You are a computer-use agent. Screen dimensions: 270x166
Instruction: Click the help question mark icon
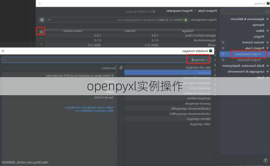coord(265,160)
